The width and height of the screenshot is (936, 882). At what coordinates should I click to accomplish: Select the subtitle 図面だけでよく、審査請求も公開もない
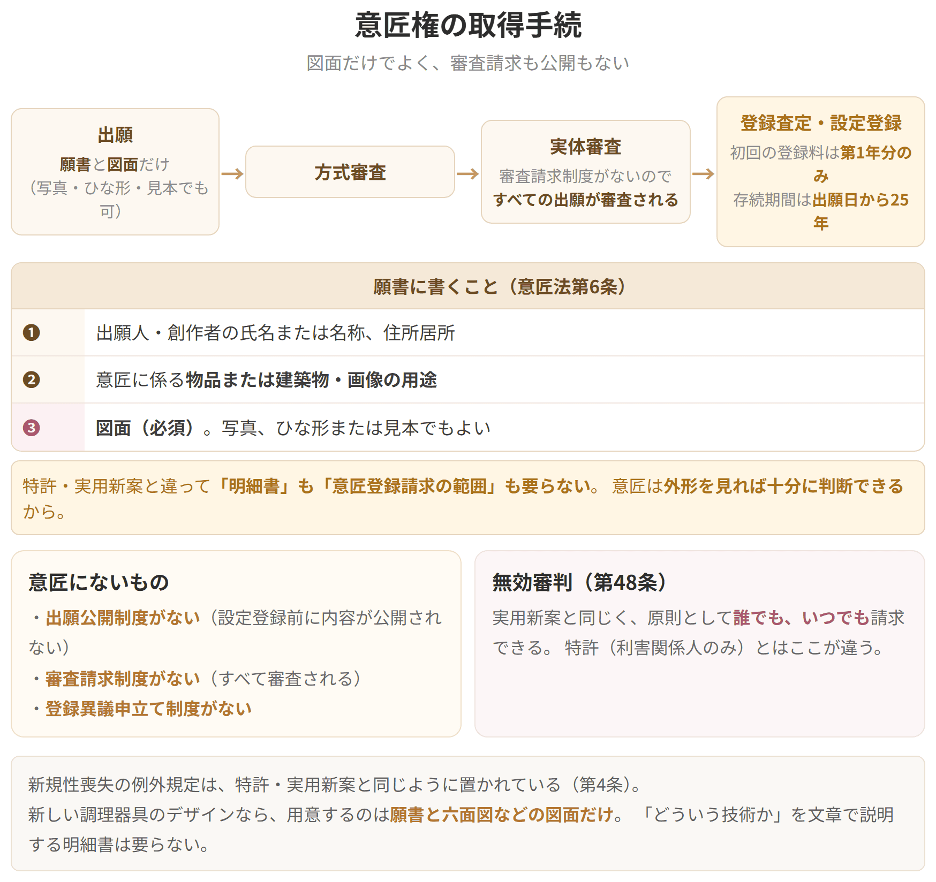click(468, 63)
